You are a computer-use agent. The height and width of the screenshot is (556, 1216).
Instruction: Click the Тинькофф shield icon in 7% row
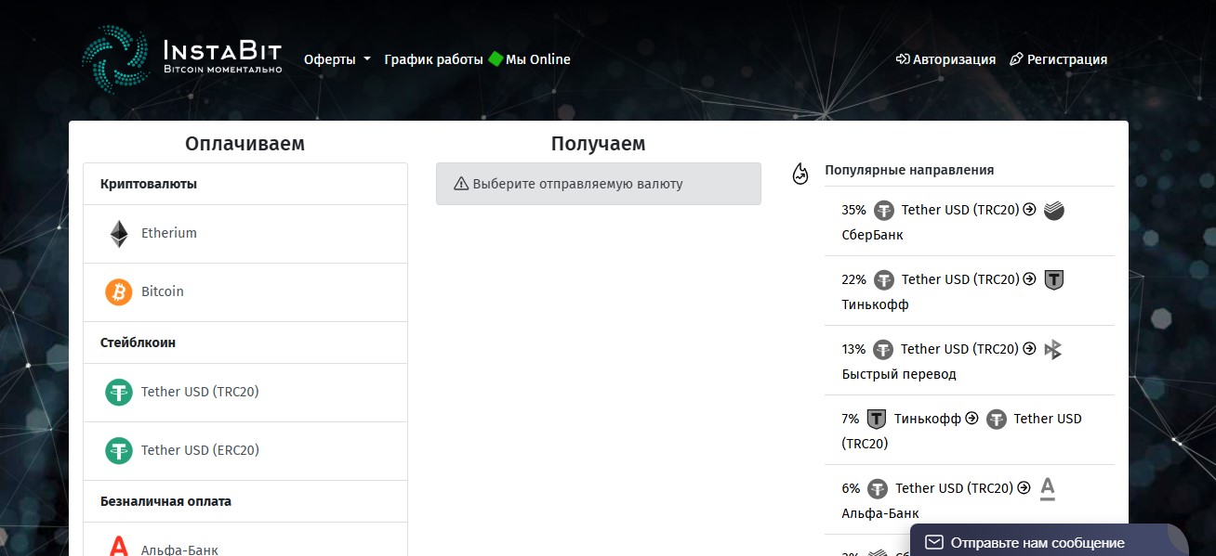(876, 419)
